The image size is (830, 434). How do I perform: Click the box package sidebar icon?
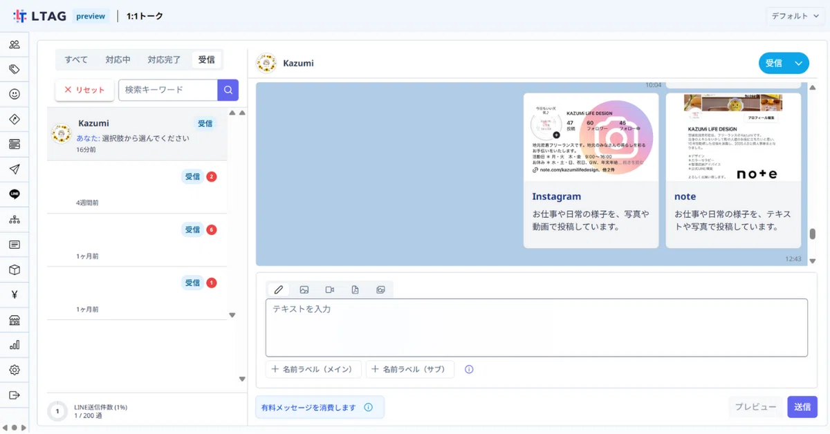(x=15, y=270)
